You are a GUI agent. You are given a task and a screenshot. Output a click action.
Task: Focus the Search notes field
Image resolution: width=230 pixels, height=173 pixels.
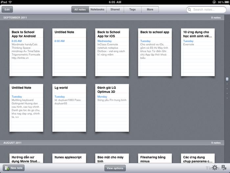(x=206, y=10)
